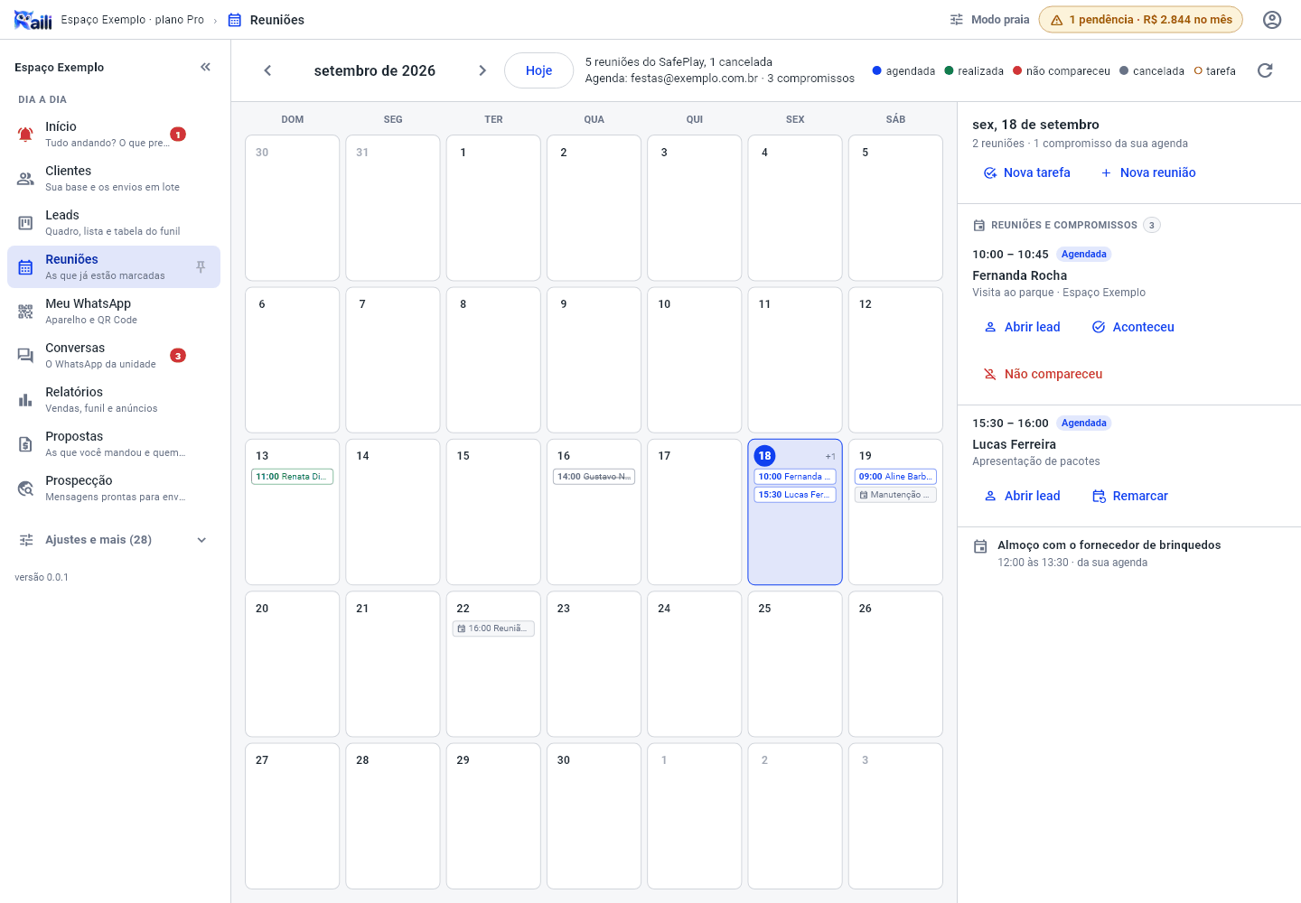Click the Hoje button
1301x903 pixels.
[x=538, y=70]
